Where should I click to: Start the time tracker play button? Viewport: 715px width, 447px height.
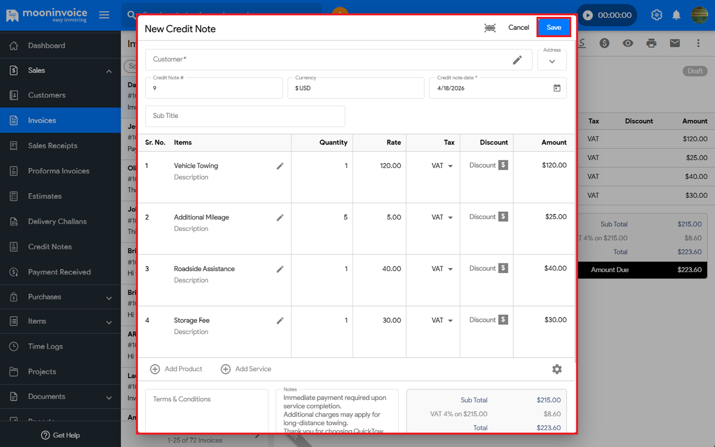coord(587,15)
